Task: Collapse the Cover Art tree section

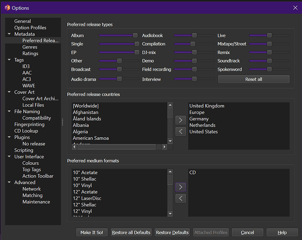Action: (9, 92)
